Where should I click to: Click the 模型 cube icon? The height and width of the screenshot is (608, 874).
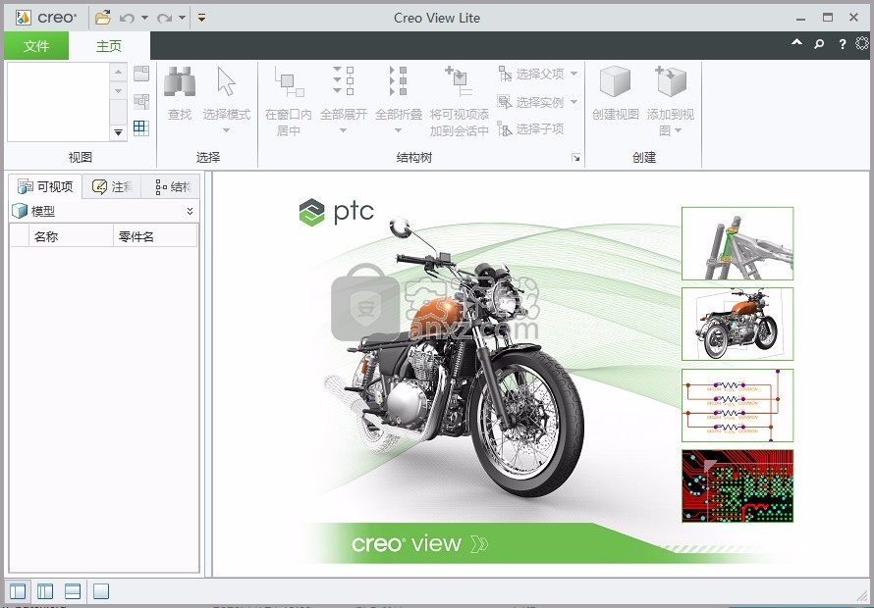point(20,211)
